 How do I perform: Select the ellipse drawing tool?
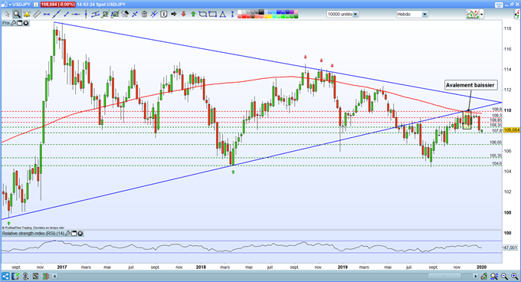tap(203, 15)
